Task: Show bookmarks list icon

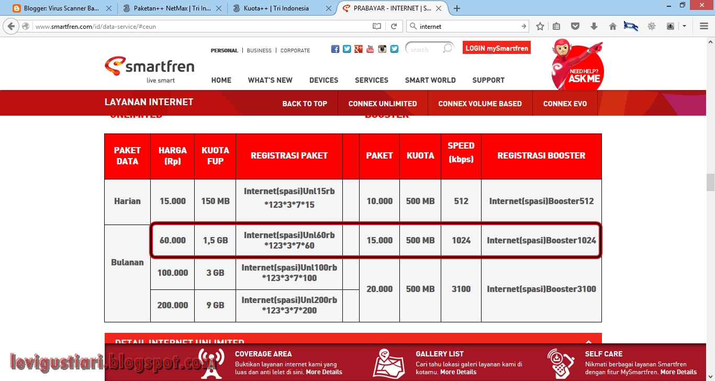Action: click(556, 26)
